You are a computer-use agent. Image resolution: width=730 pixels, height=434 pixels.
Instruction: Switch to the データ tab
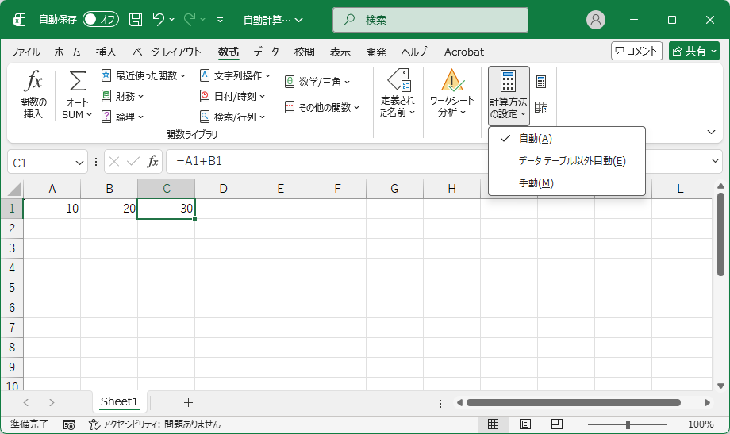tap(267, 52)
